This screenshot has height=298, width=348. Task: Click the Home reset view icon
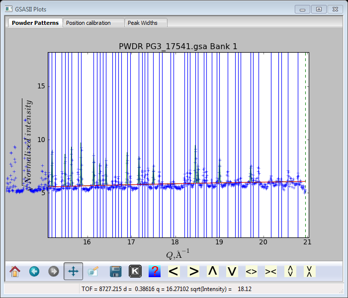pyautogui.click(x=15, y=271)
